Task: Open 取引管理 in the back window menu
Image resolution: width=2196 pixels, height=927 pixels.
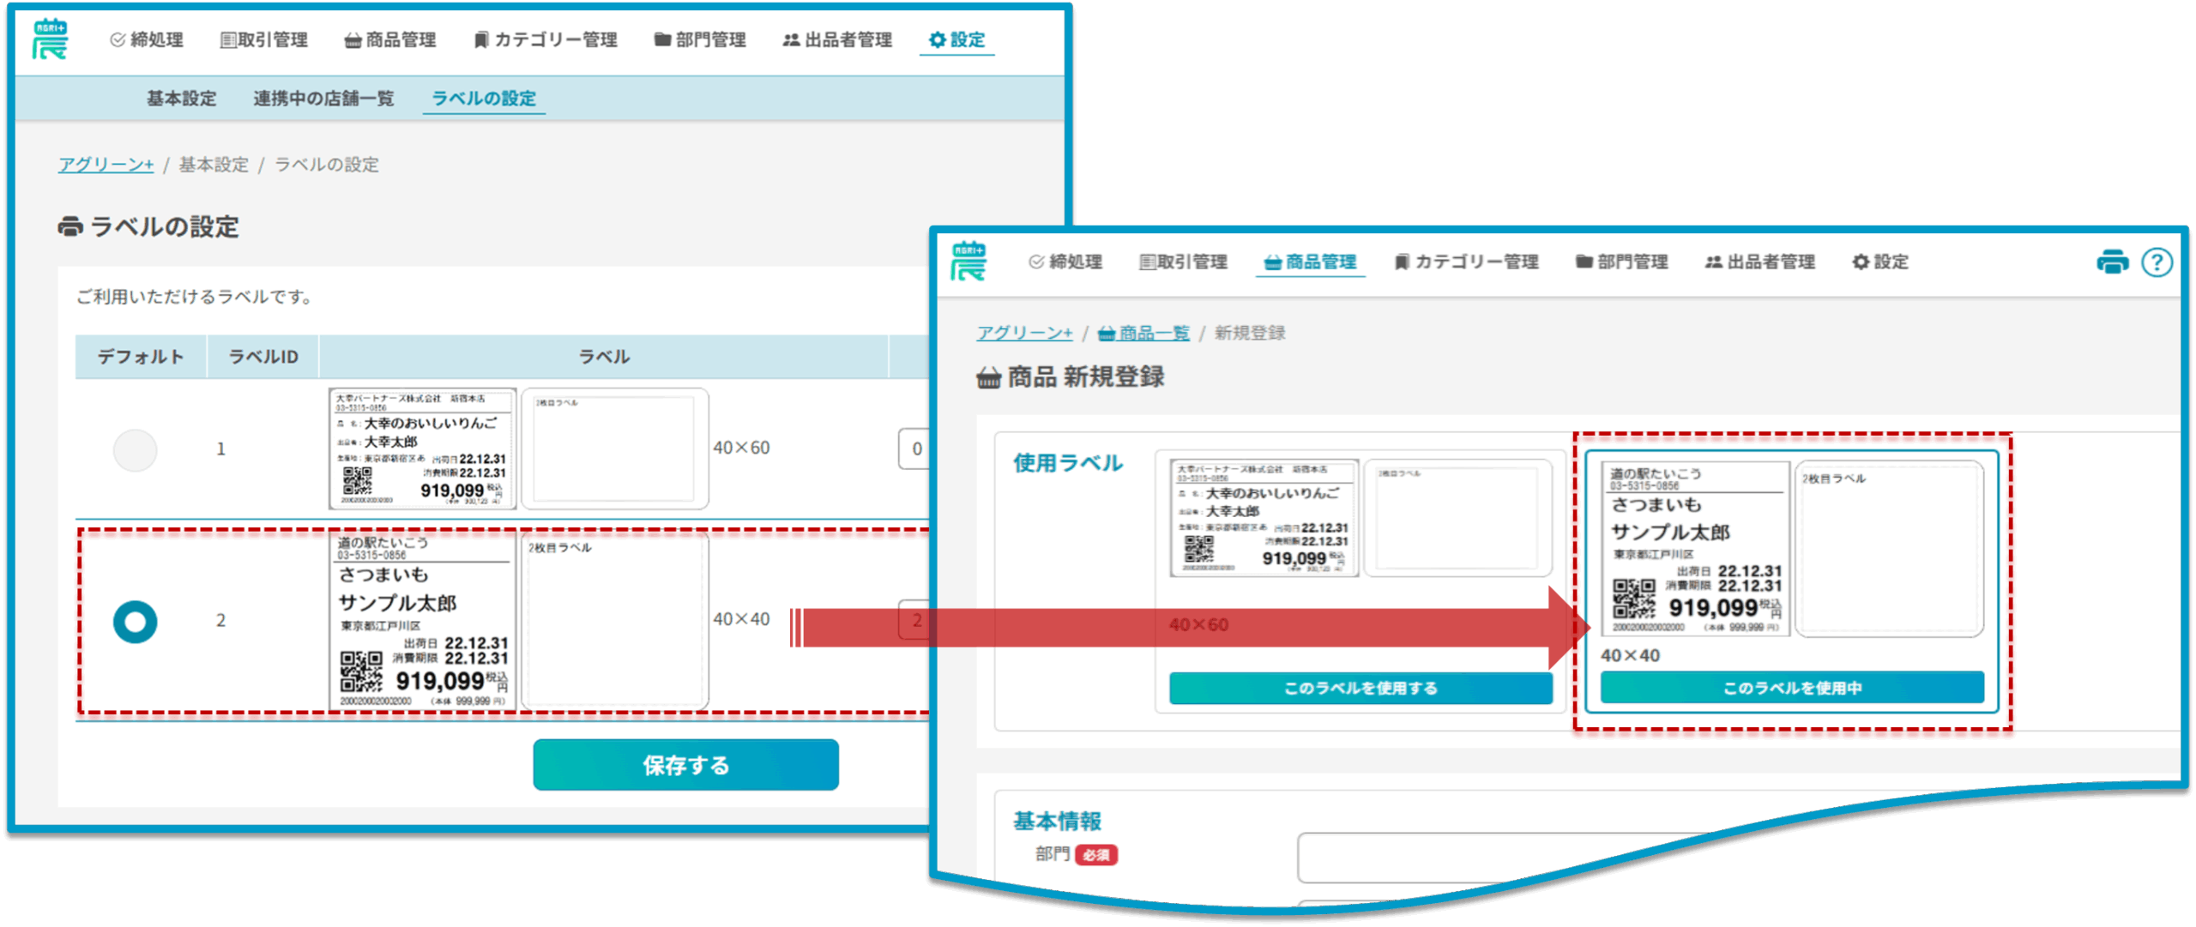Action: point(264,39)
